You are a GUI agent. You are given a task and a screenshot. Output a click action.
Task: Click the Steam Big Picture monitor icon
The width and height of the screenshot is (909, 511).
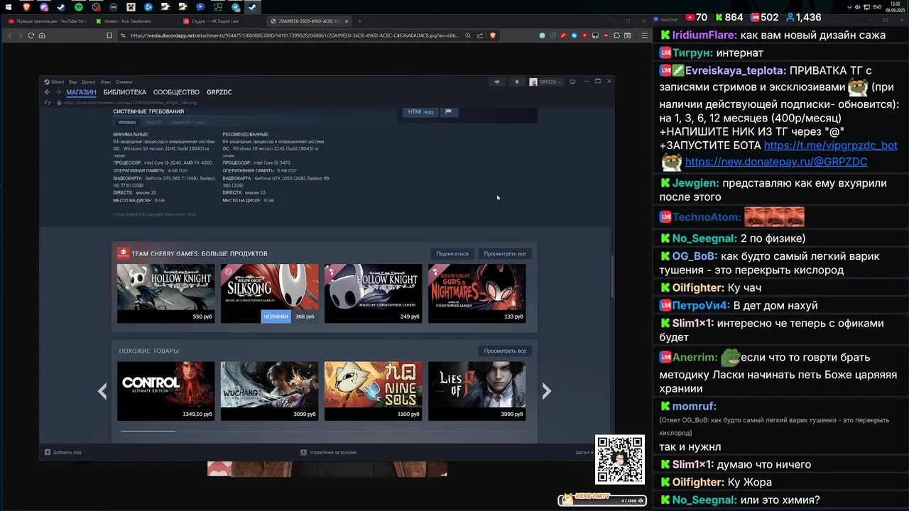coord(572,82)
